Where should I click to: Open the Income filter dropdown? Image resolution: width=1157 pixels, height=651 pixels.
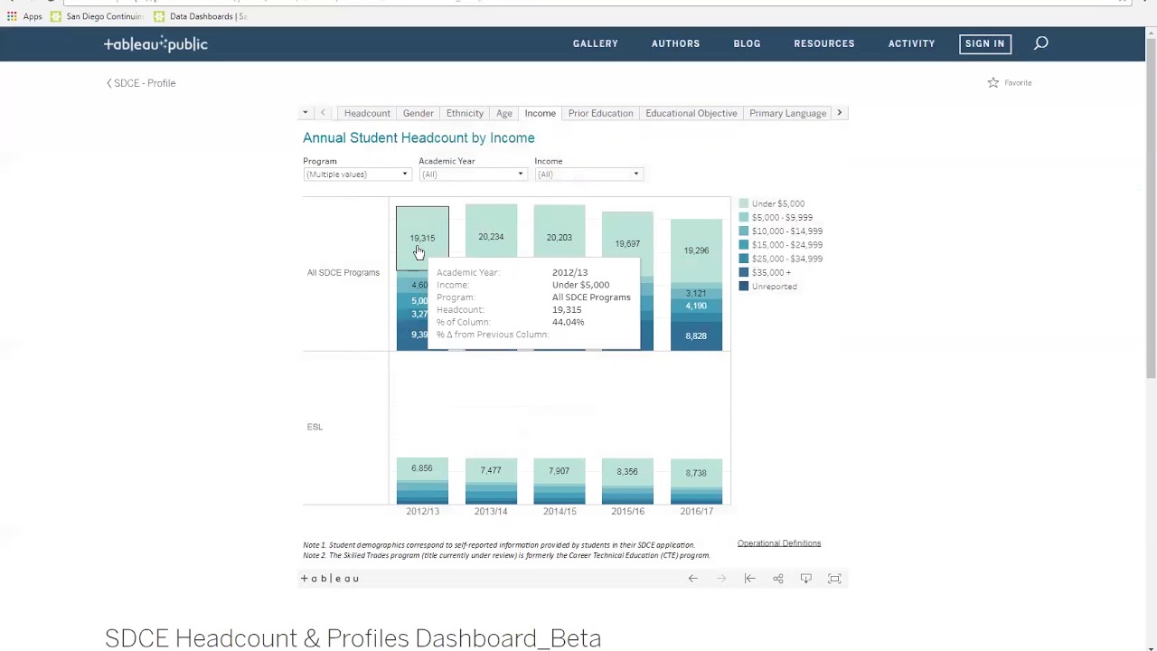click(x=588, y=175)
